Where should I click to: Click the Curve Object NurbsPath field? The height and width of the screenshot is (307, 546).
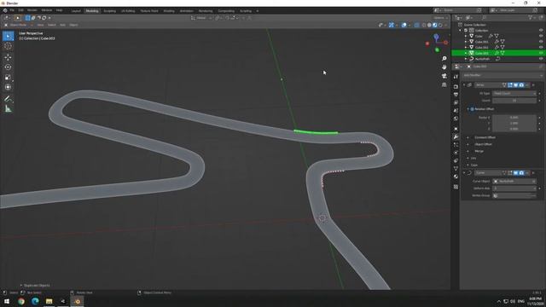pyautogui.click(x=514, y=182)
